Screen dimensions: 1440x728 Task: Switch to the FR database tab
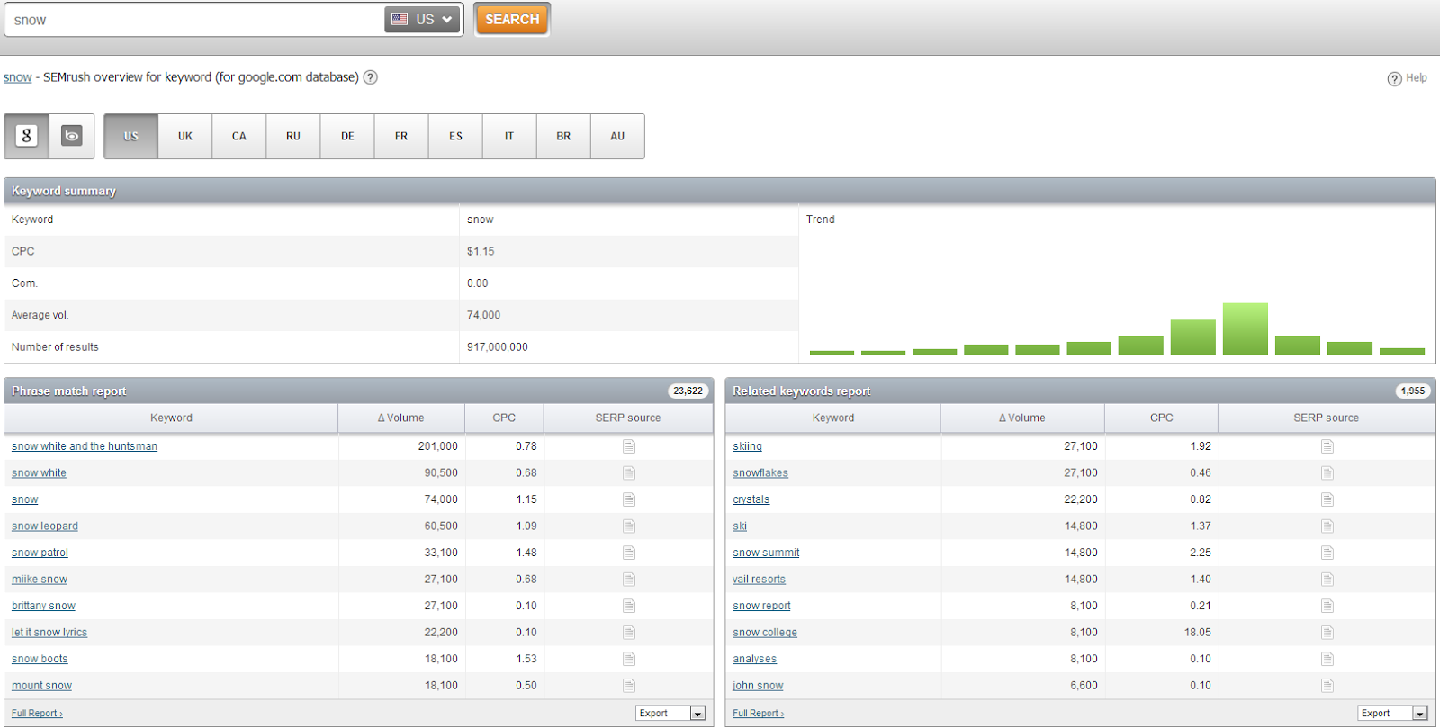pos(401,136)
